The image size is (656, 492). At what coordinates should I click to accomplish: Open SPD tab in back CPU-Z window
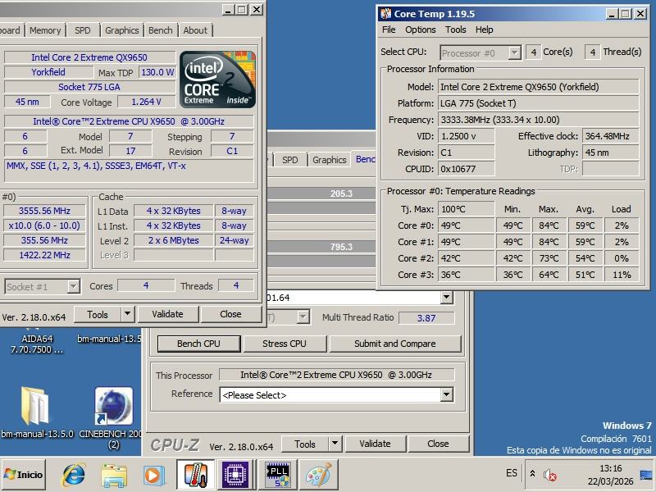(x=290, y=160)
